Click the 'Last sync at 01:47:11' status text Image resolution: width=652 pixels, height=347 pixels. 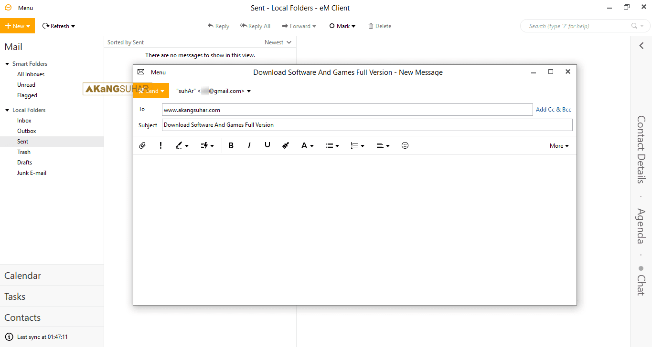click(x=43, y=337)
